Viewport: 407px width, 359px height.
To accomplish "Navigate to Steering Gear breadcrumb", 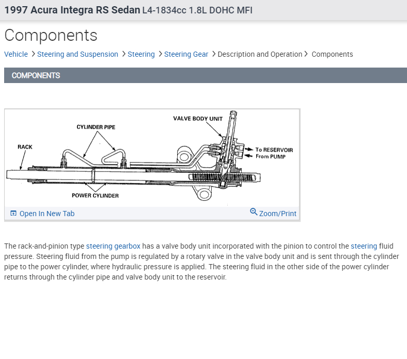I will (186, 54).
